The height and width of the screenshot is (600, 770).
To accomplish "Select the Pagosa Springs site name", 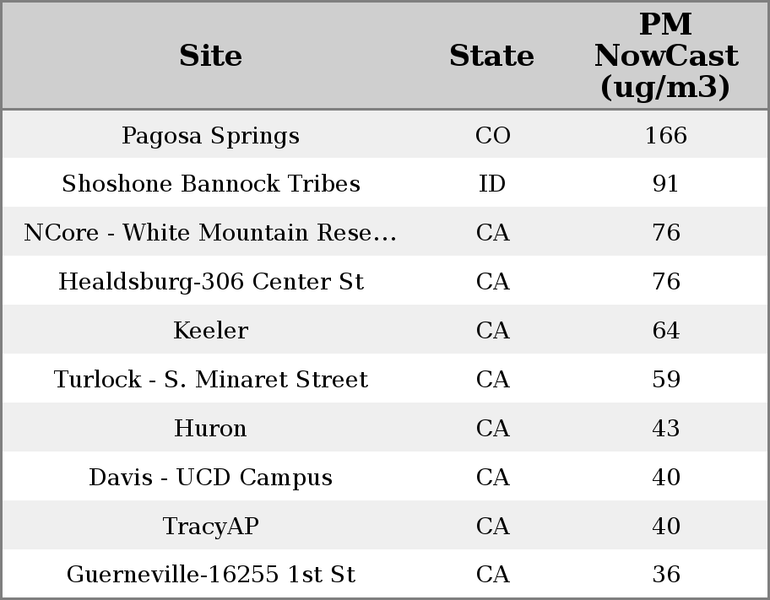I will (210, 136).
